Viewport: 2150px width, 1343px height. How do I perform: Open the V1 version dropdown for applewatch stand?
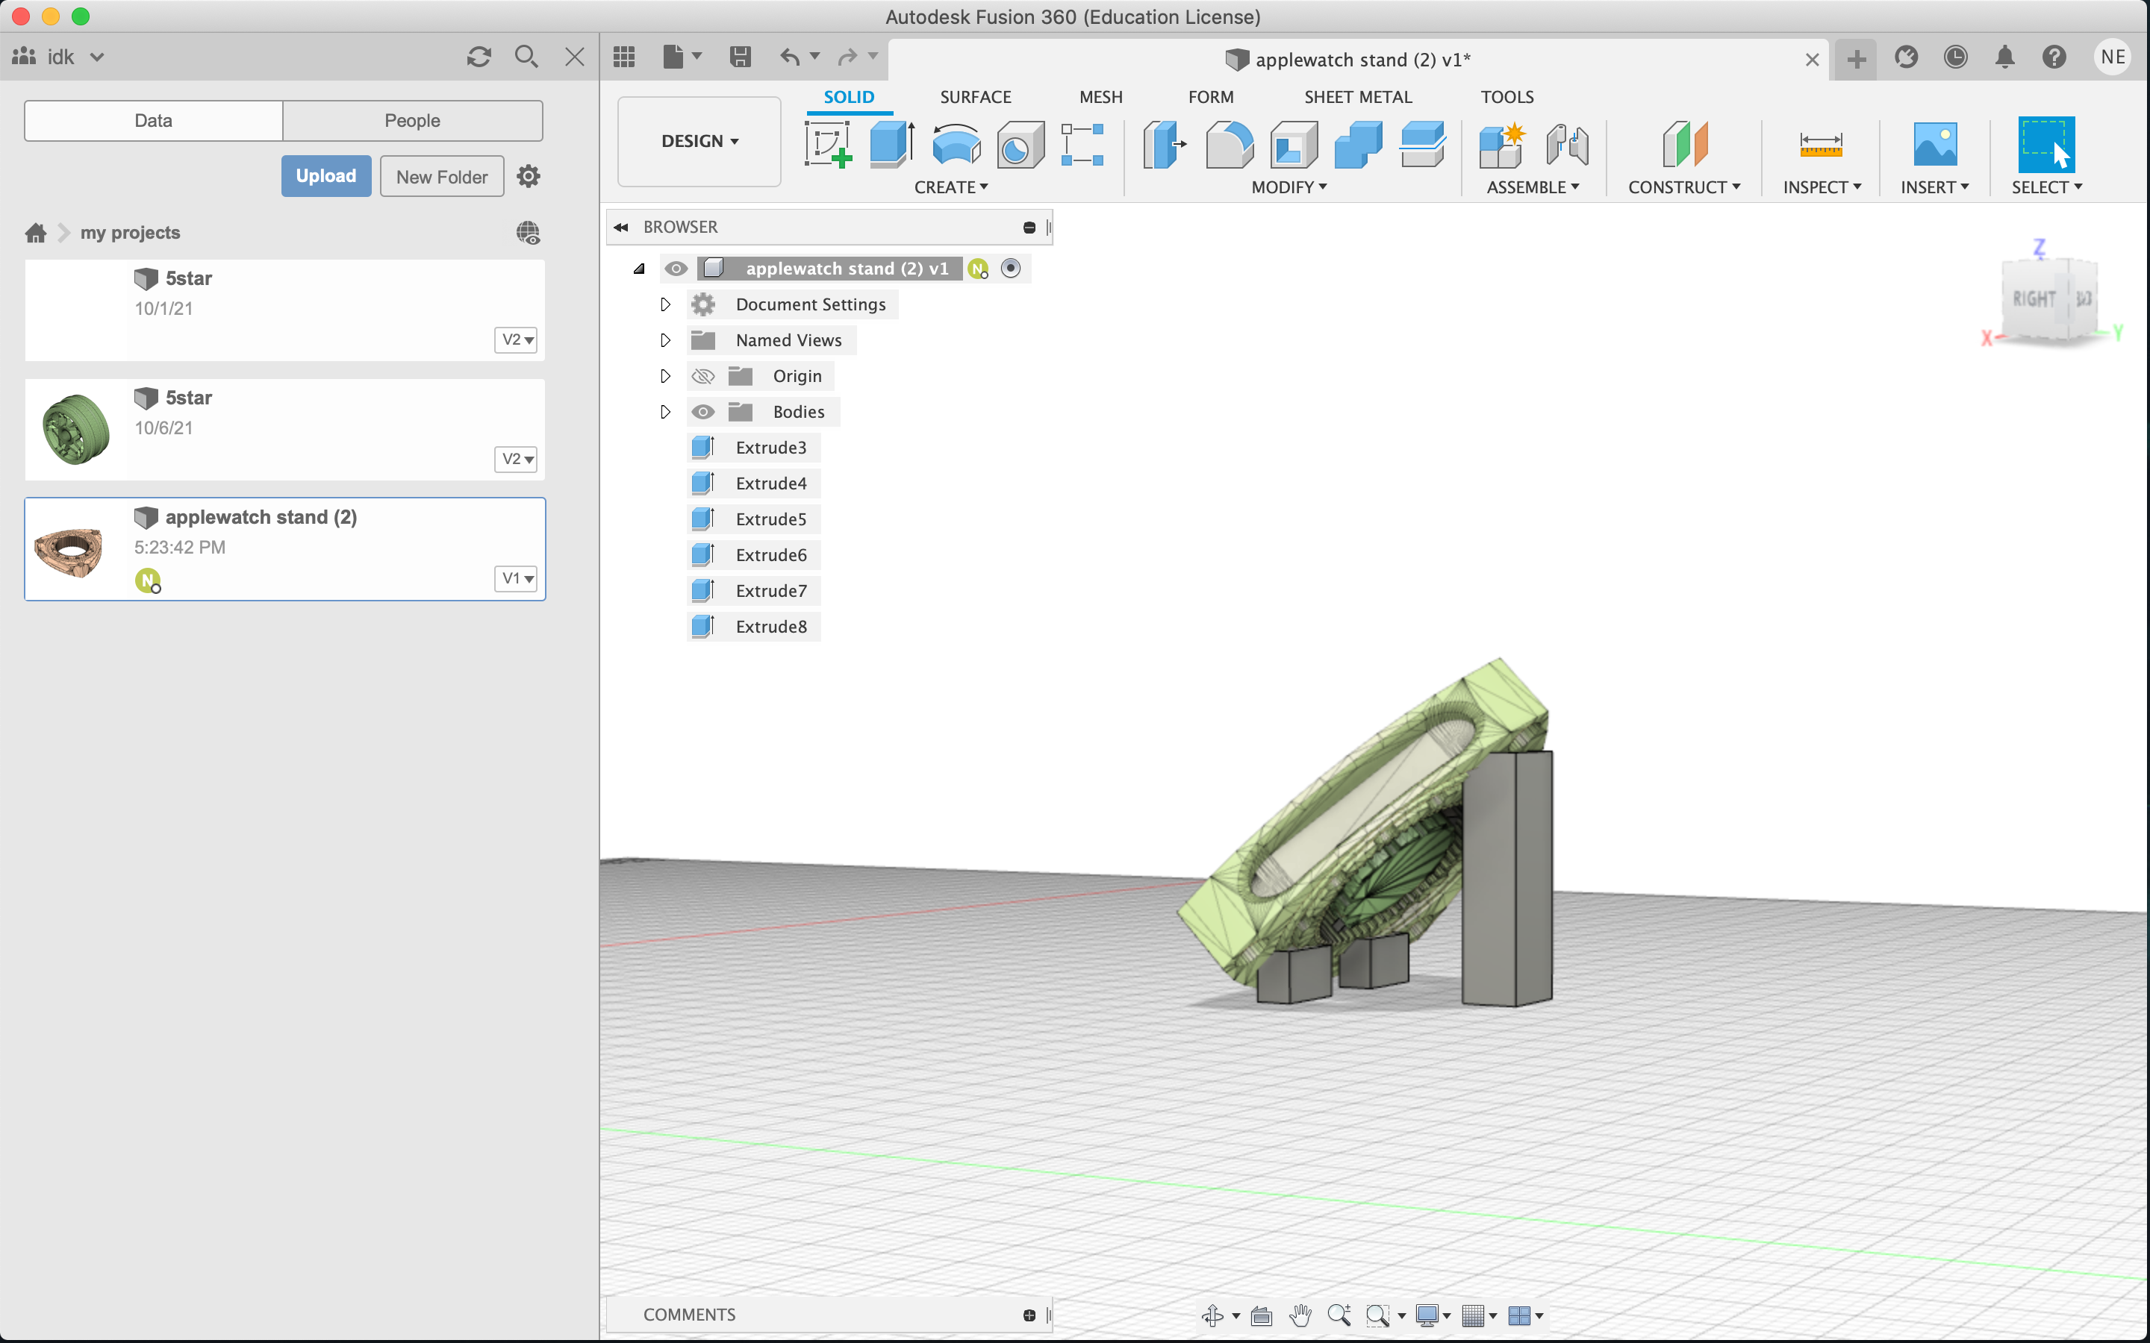(x=516, y=578)
